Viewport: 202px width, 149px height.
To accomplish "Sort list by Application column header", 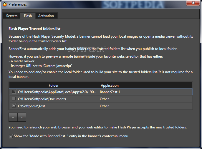I will 110,85.
